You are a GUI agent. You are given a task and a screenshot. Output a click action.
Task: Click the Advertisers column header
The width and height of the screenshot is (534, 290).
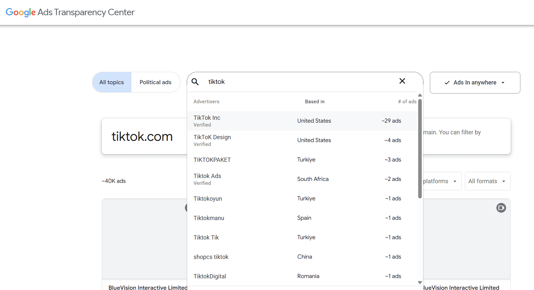point(206,102)
